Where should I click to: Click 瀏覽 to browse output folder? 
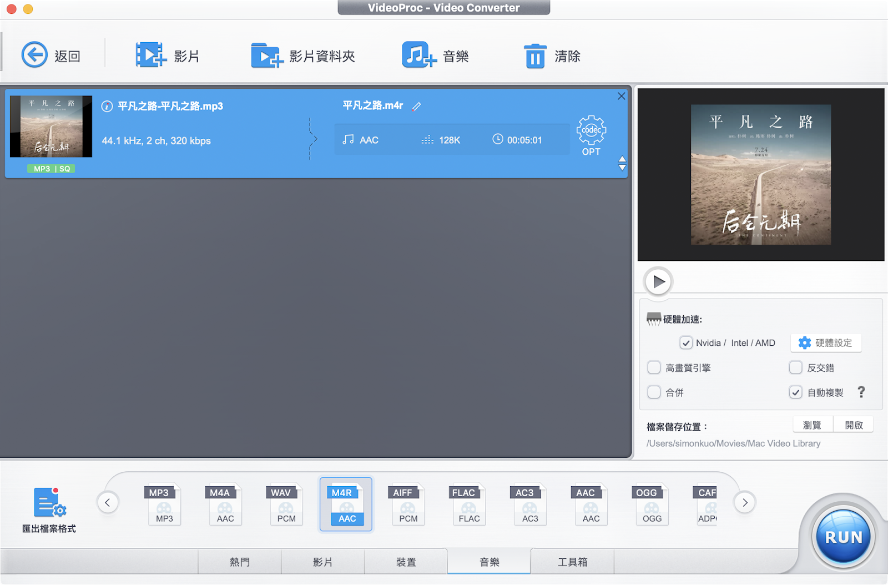point(813,425)
